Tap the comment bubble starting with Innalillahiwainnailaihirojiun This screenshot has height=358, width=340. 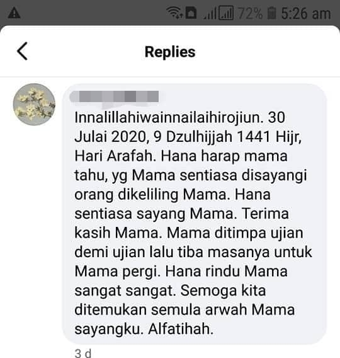(x=195, y=214)
